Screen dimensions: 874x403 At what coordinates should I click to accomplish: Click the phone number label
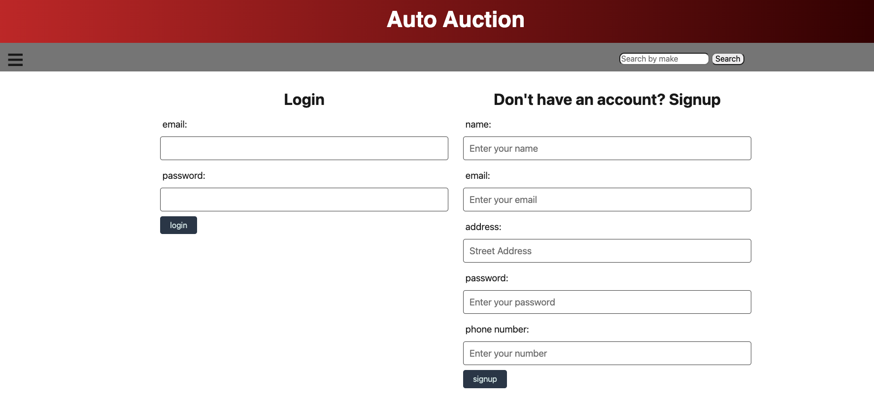pyautogui.click(x=497, y=329)
